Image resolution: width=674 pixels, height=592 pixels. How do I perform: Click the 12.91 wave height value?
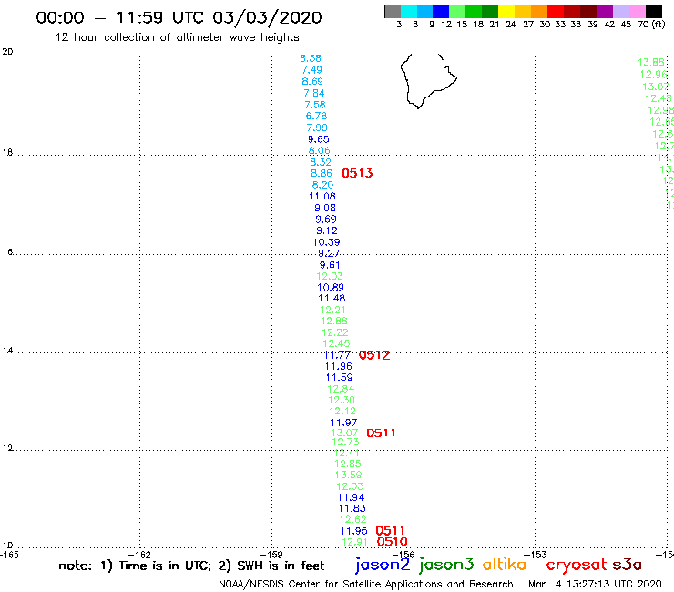click(x=354, y=542)
